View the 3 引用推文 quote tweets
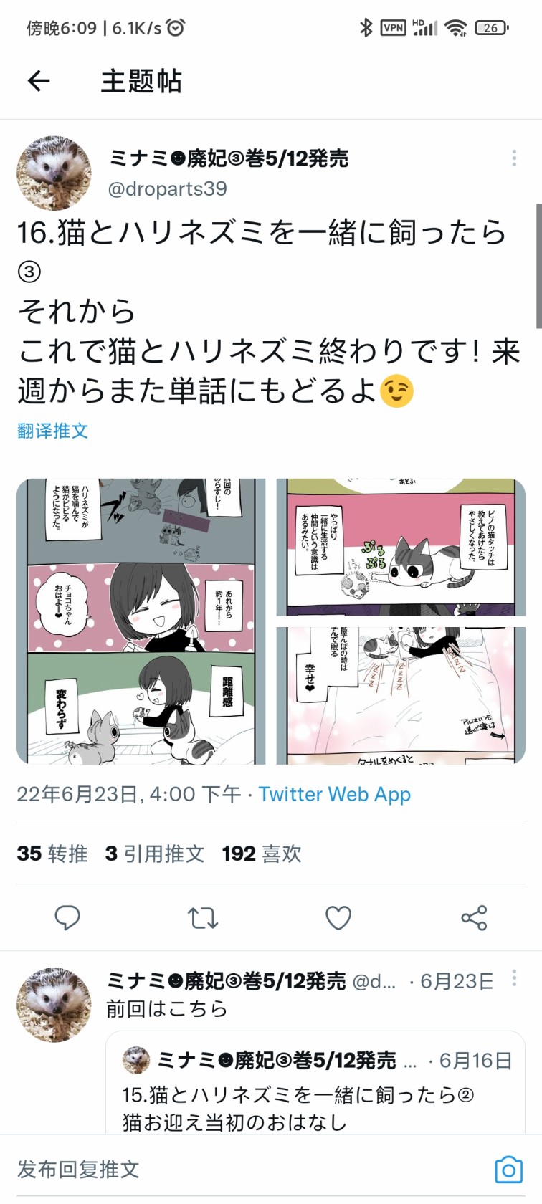Viewport: 542px width, 1204px height. (155, 854)
